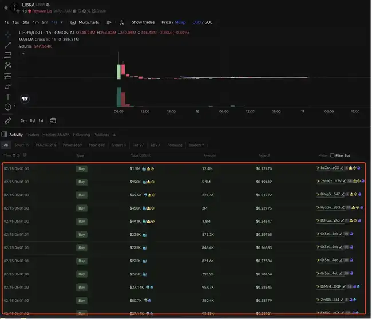This screenshot has width=372, height=319.
Task: Expand the chart interval dropdown arrow
Action: pyautogui.click(x=61, y=22)
